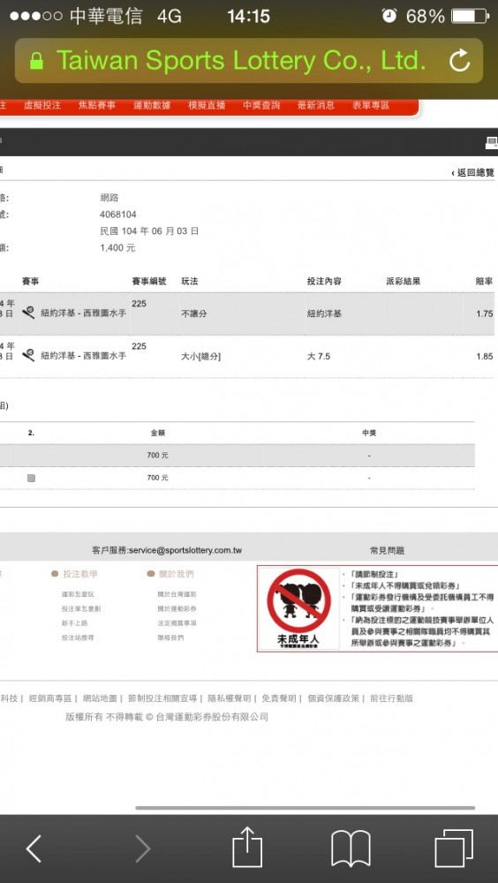This screenshot has width=498, height=883.
Task: Click the 常見問題 link
Action: (387, 550)
